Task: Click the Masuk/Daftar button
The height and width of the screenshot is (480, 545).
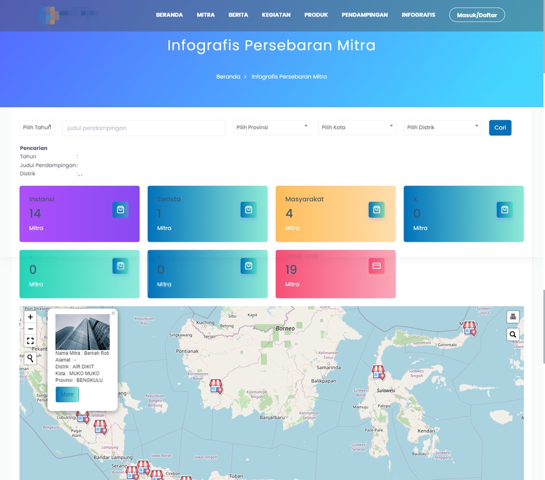Action: [477, 15]
